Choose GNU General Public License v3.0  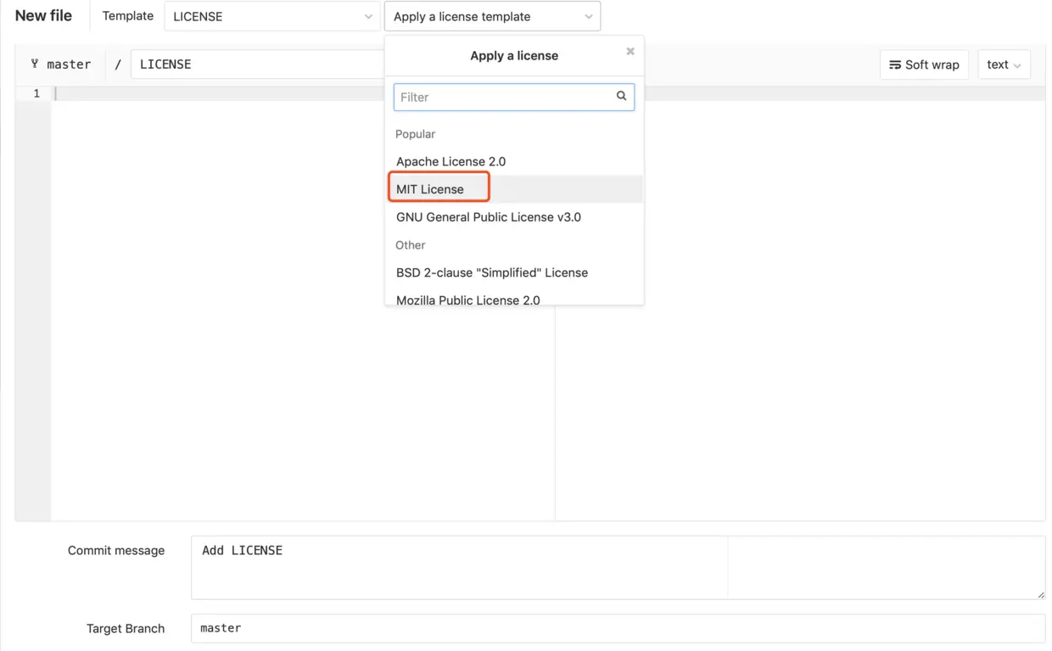[488, 216]
